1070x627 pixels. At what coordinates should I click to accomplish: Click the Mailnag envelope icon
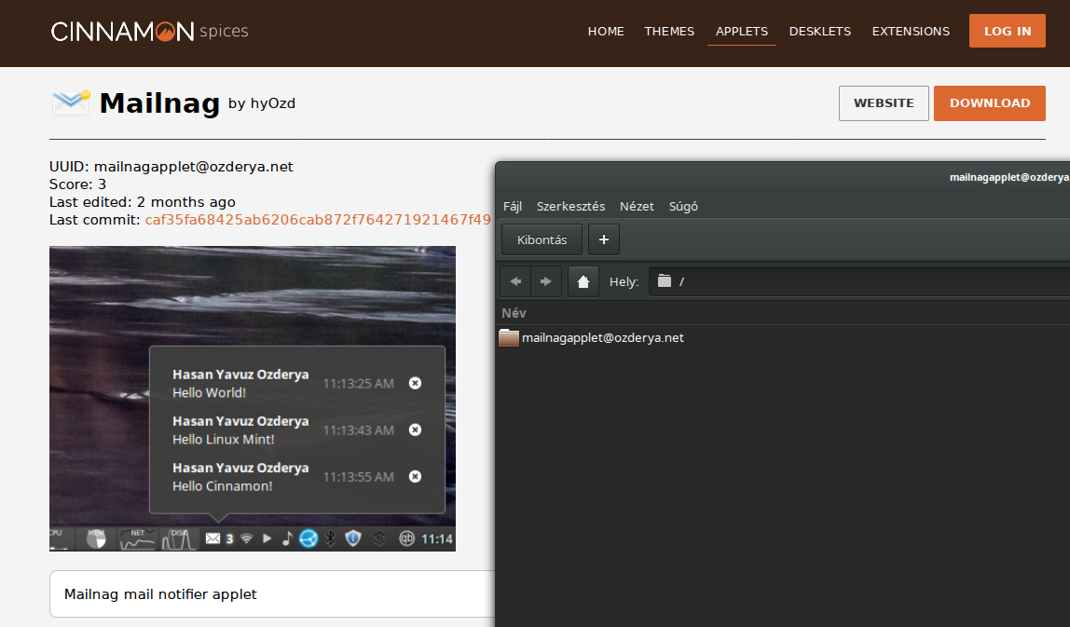coord(71,102)
